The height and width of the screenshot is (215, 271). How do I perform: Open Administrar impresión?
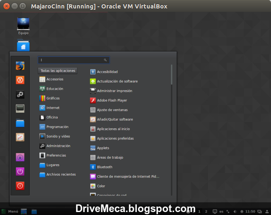(x=111, y=91)
